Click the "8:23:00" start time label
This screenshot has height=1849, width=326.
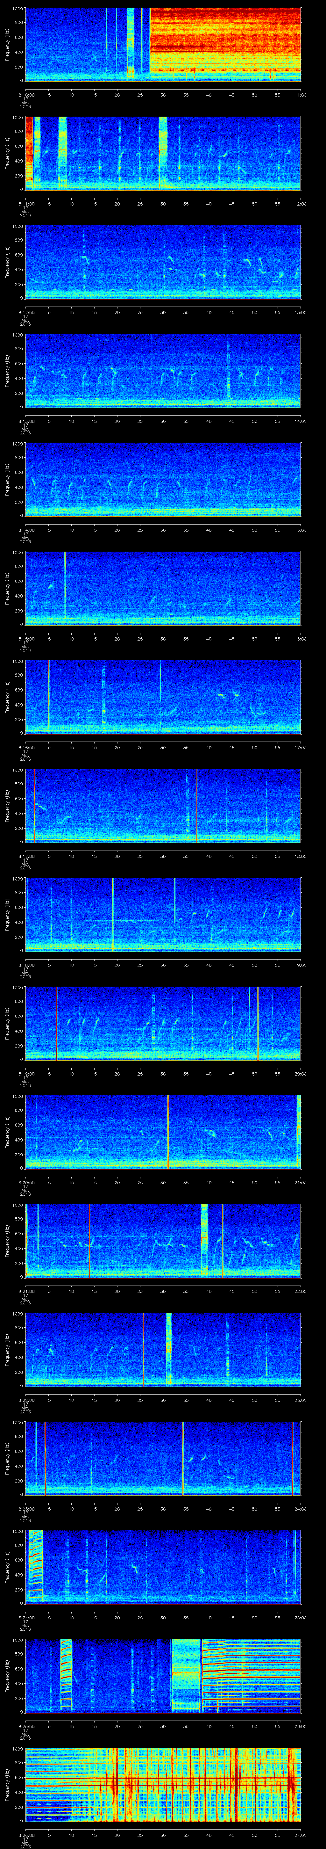26,1509
